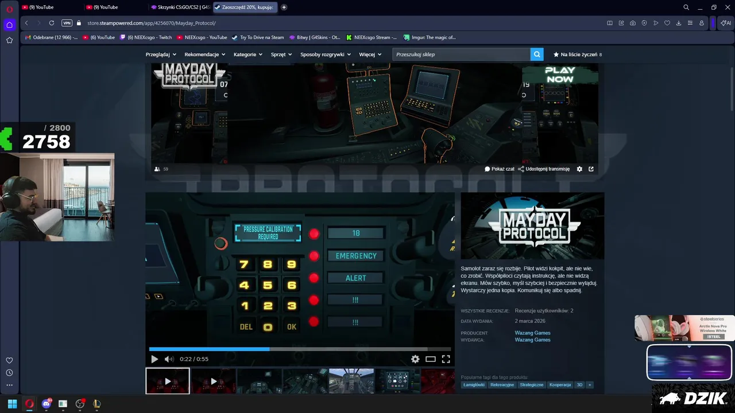
Task: Open Discord from the taskbar
Action: point(46,404)
